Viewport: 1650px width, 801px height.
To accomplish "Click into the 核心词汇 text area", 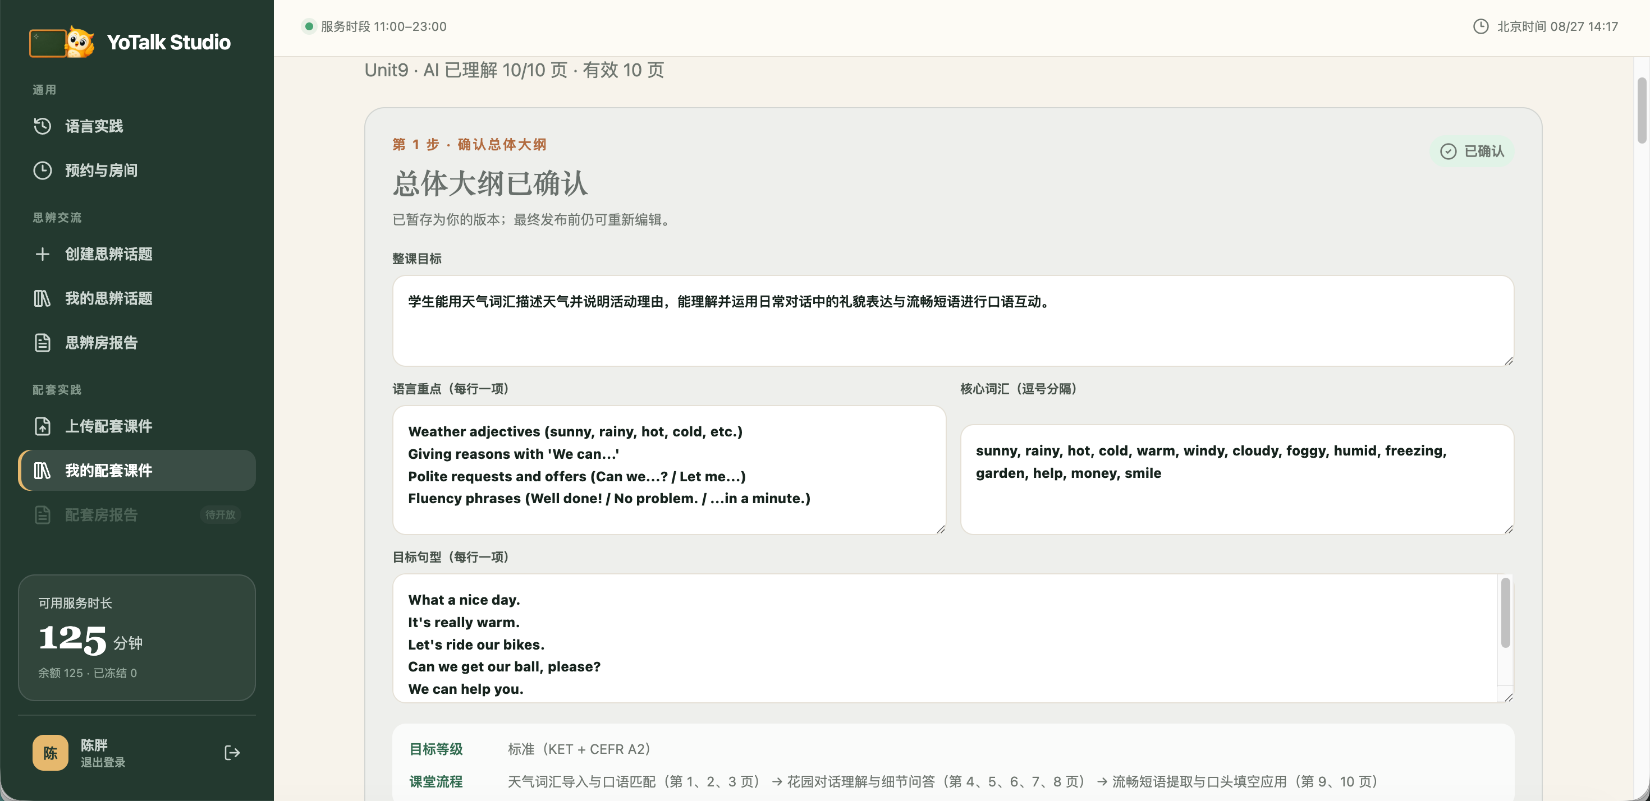I will click(1237, 480).
